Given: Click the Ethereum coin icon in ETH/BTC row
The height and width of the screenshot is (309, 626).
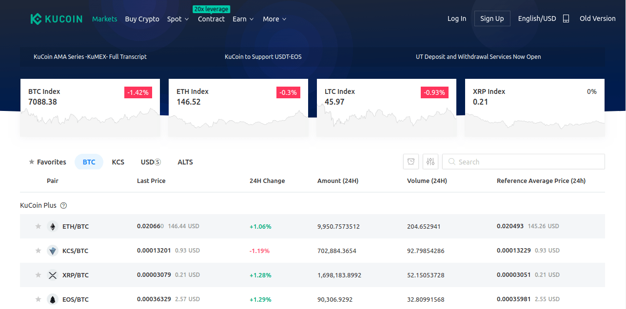Looking at the screenshot, I should (53, 226).
